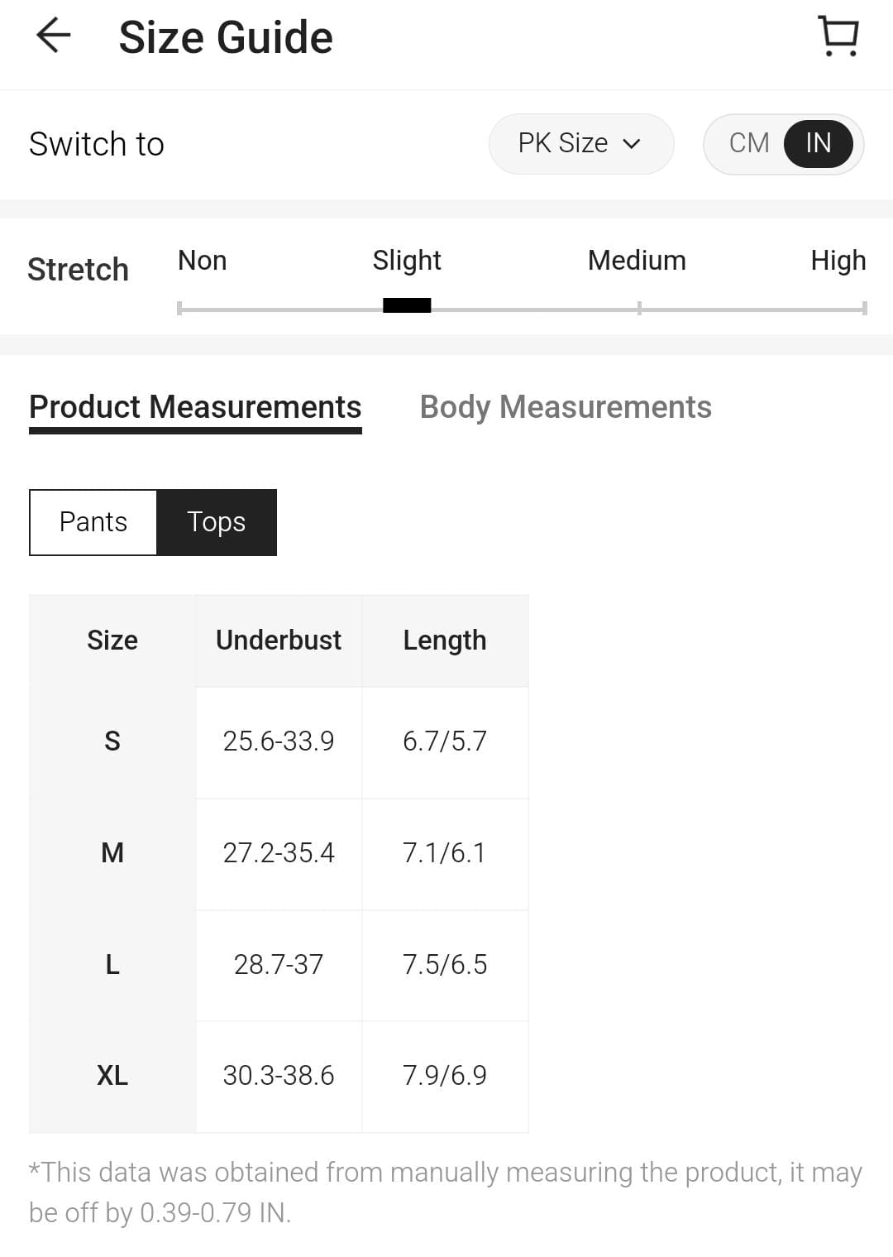
Task: Click the Underbust column header
Action: [279, 640]
